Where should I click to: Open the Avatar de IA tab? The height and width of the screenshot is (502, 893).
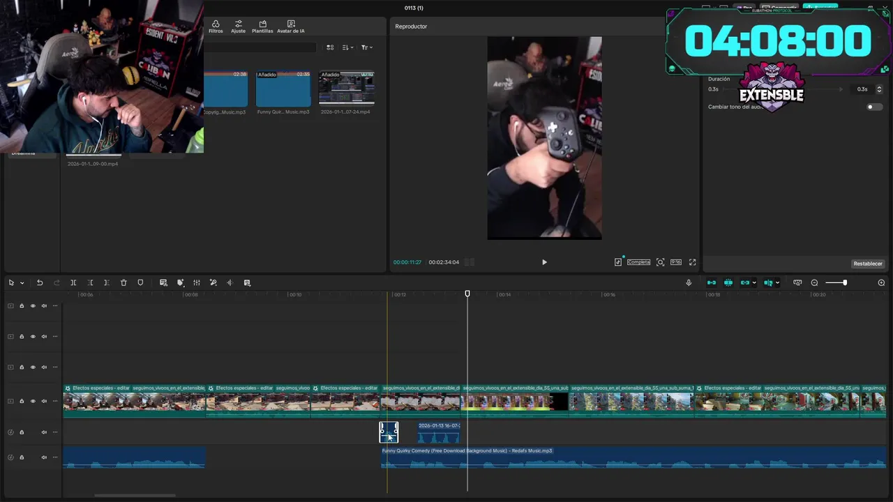pyautogui.click(x=291, y=26)
